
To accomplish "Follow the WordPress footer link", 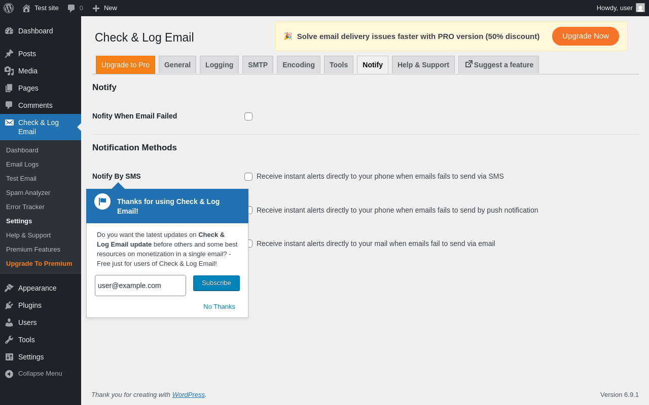I will tap(189, 394).
